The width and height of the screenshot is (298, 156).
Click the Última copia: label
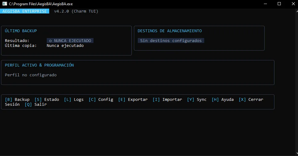click(21, 45)
